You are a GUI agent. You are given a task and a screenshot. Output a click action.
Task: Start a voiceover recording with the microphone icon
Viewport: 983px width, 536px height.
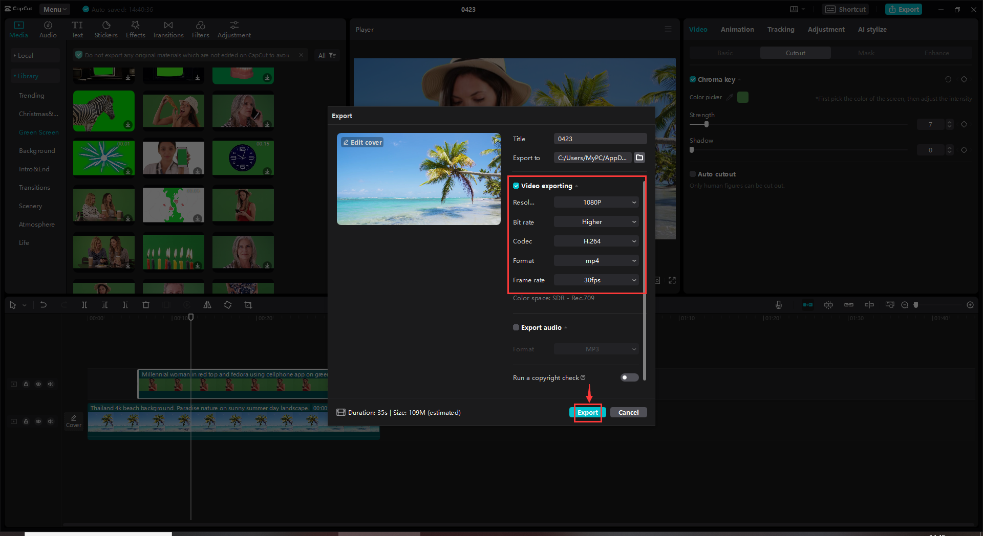[x=778, y=304]
